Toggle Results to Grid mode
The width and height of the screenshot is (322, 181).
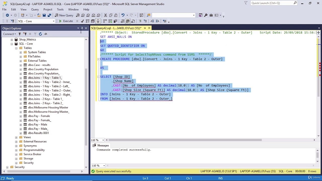pos(128,21)
